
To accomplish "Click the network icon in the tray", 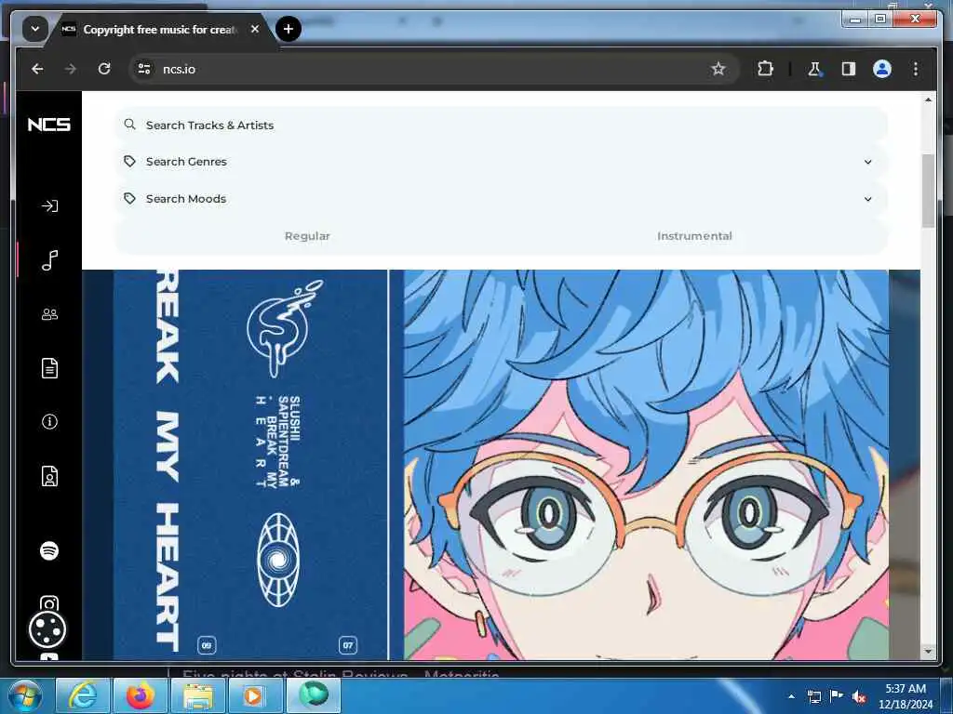I will click(813, 696).
